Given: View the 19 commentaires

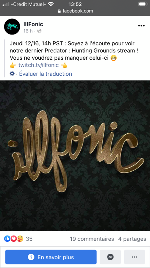Looking at the screenshot, I should 92,239.
